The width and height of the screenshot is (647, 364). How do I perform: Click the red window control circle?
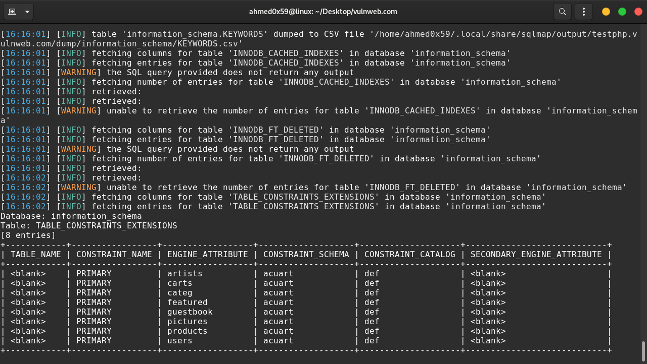(x=638, y=11)
